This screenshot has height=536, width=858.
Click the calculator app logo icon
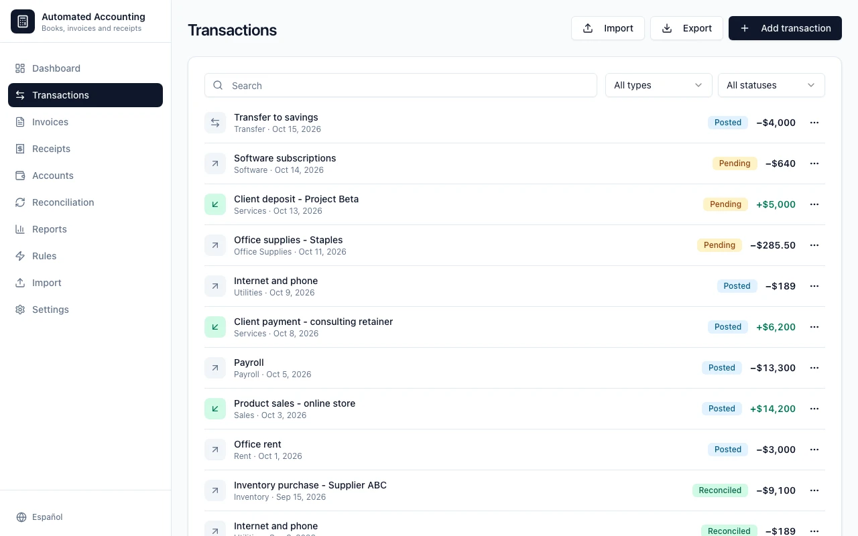tap(23, 21)
